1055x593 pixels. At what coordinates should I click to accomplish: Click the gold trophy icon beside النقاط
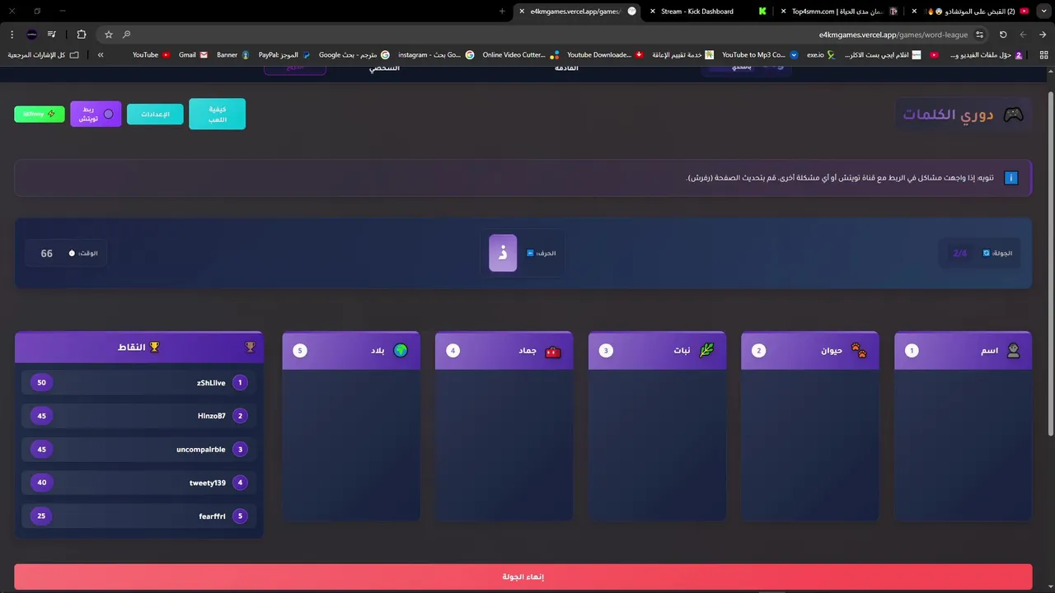154,348
